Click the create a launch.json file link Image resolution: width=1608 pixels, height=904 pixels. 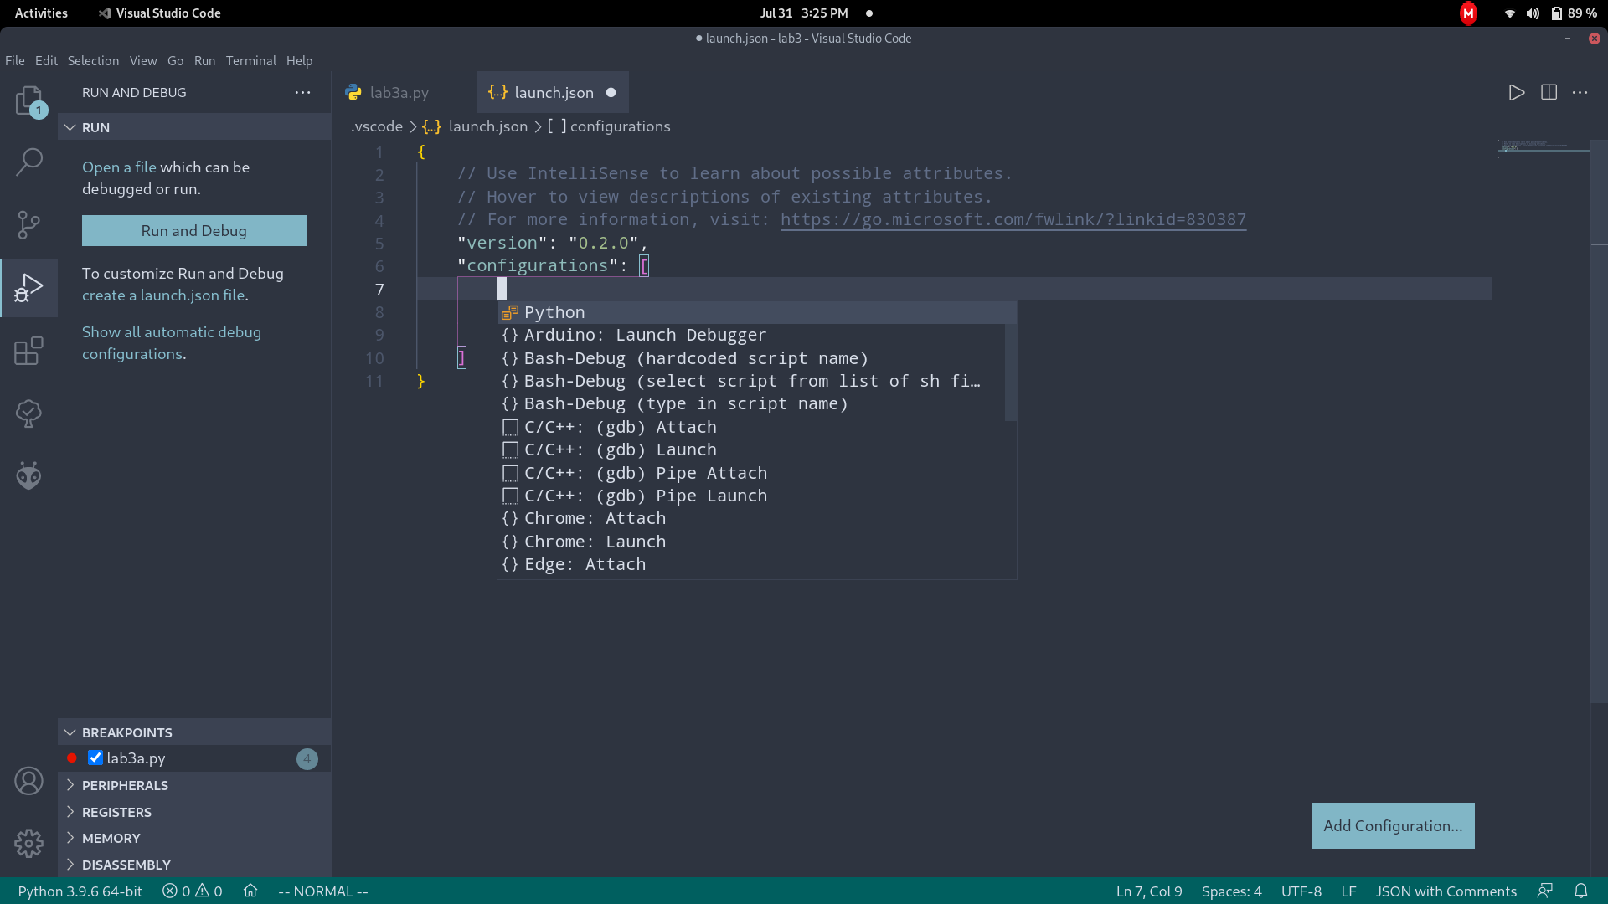pos(163,295)
